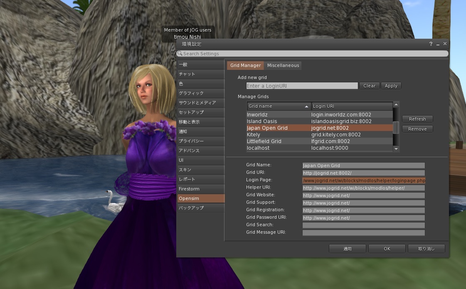Image resolution: width=466 pixels, height=289 pixels.
Task: Open the 通知 preferences category
Action: pos(201,131)
